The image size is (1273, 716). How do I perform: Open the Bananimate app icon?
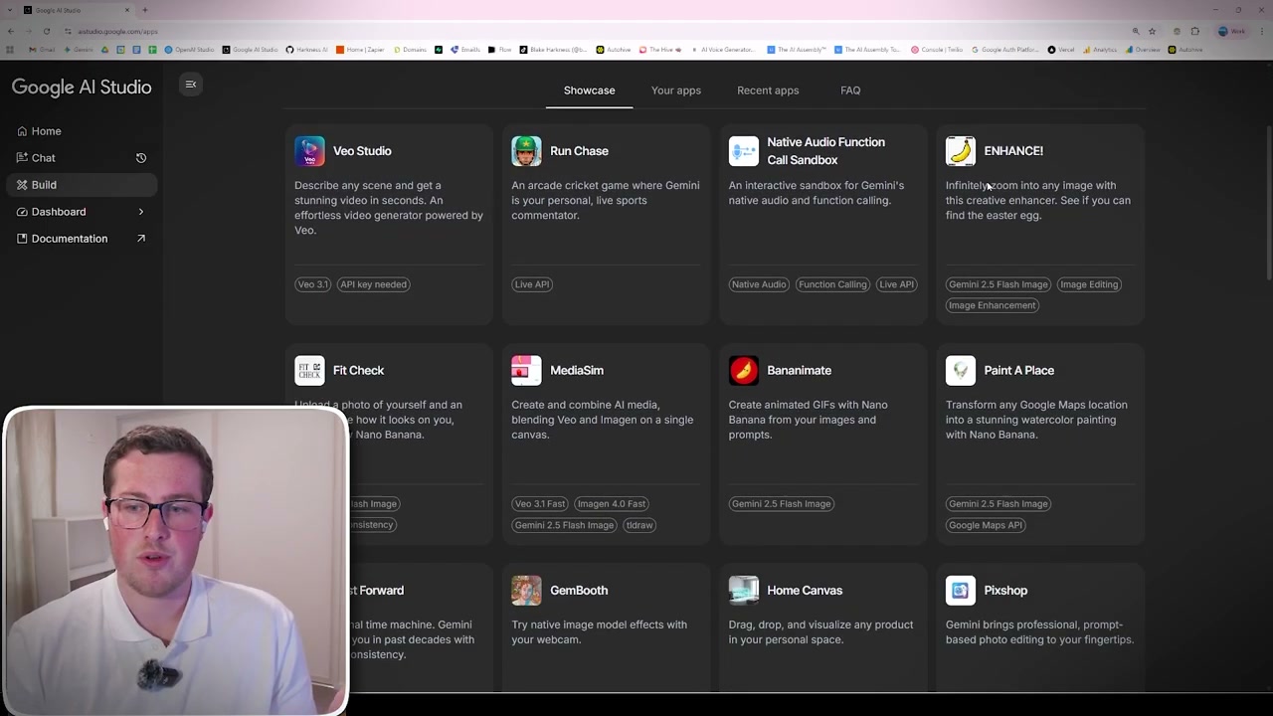click(743, 370)
